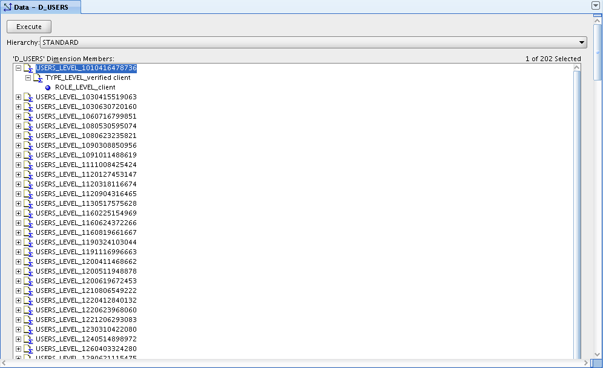603x368 pixels.
Task: Click the Data tab's dimension icon
Action: [x=8, y=7]
